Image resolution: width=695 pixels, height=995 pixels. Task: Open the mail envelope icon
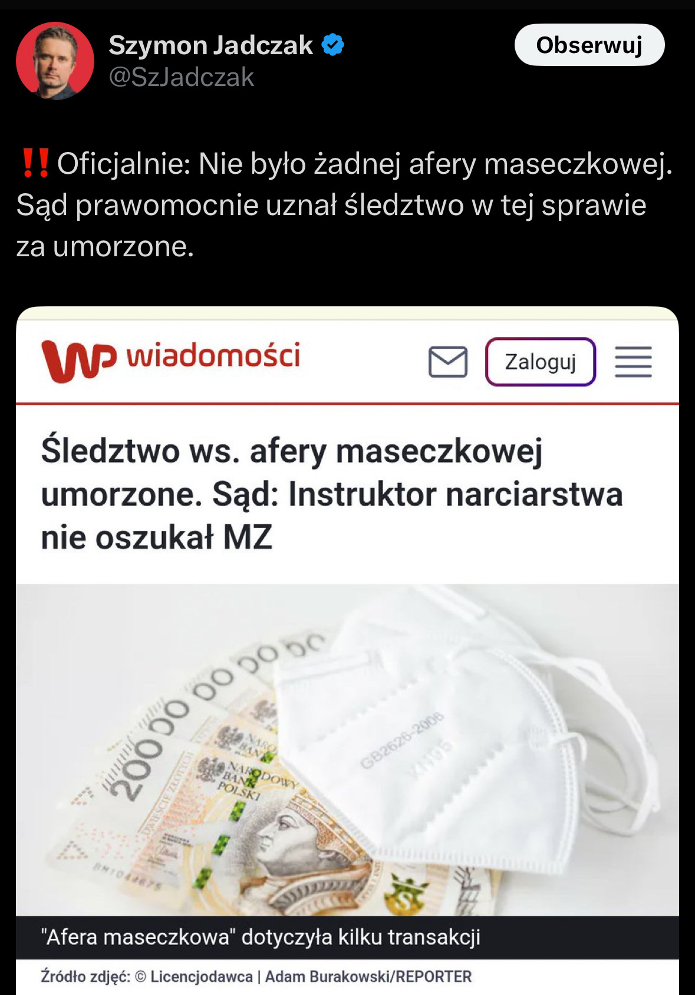pyautogui.click(x=448, y=362)
